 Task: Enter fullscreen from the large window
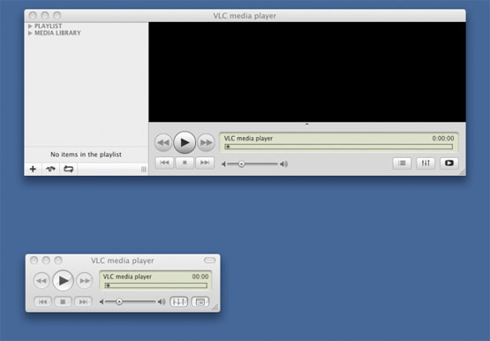[x=449, y=163]
